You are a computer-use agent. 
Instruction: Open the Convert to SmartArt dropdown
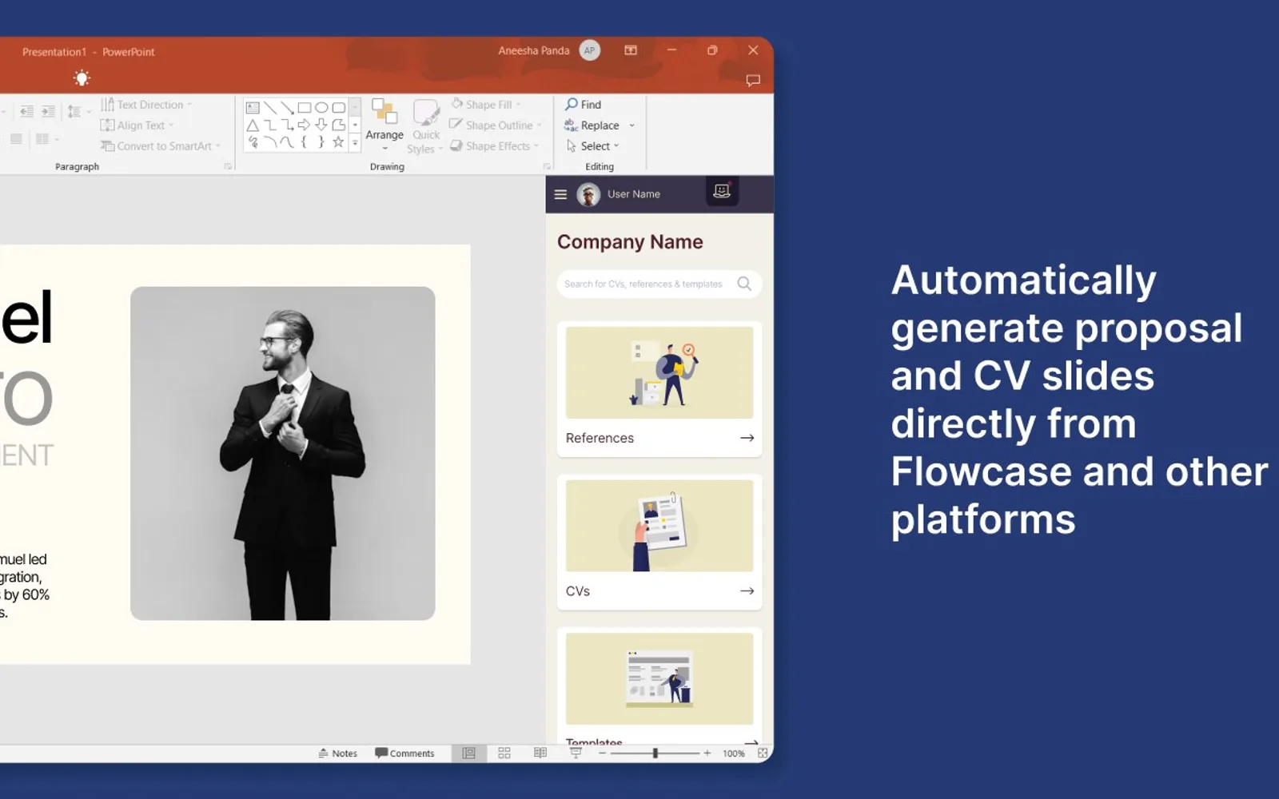(x=160, y=146)
